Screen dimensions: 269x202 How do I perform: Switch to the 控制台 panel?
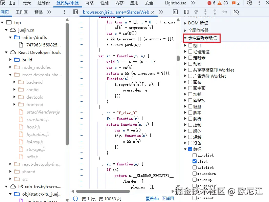(x=44, y=3)
